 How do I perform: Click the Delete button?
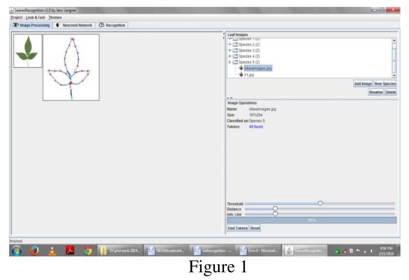pyautogui.click(x=391, y=92)
